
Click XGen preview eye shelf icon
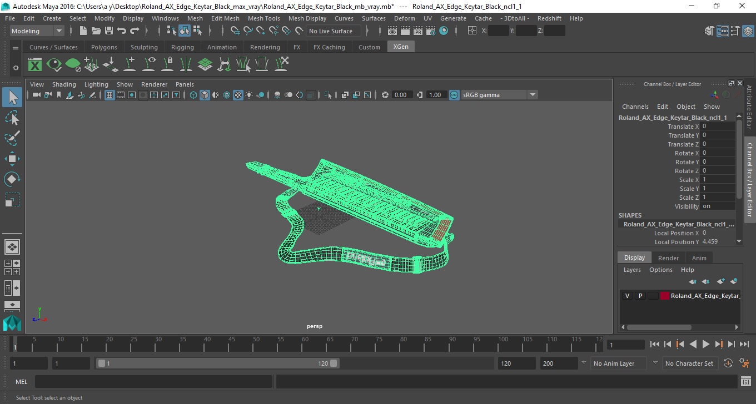coord(54,65)
